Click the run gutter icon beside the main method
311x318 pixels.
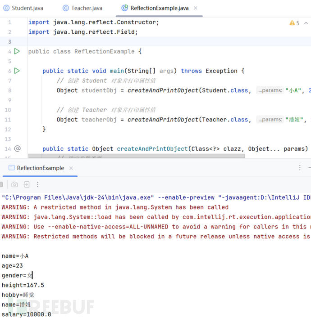[x=17, y=71]
